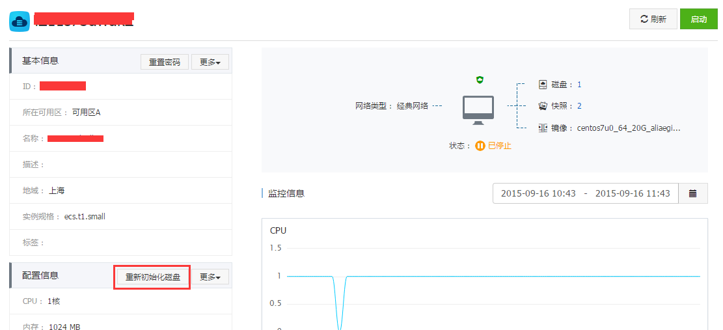Image resolution: width=723 pixels, height=330 pixels.
Task: Click the 镜像 image icon
Action: pos(543,128)
